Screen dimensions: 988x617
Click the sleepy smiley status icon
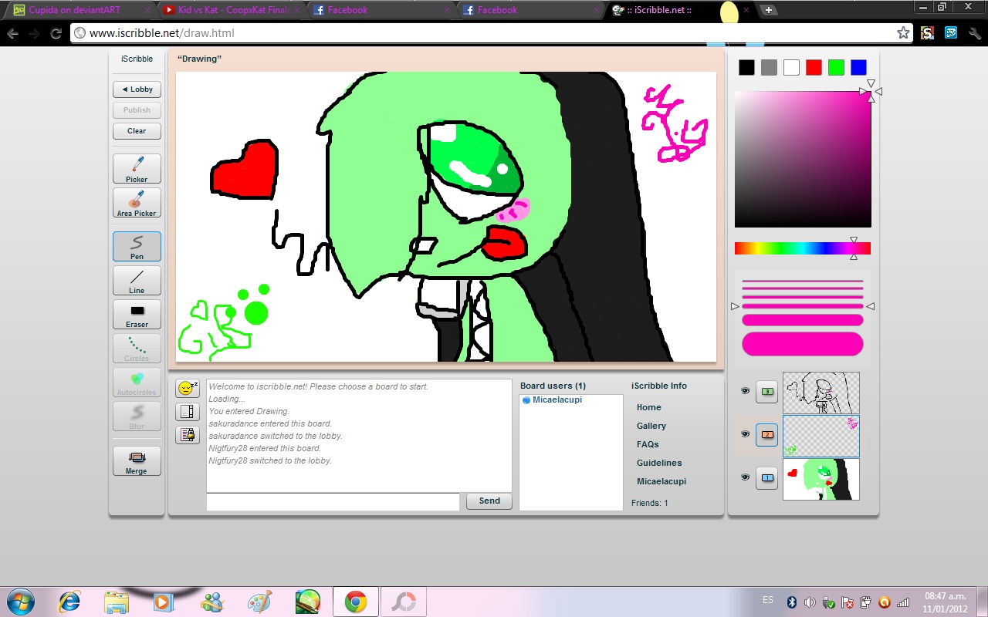click(188, 389)
